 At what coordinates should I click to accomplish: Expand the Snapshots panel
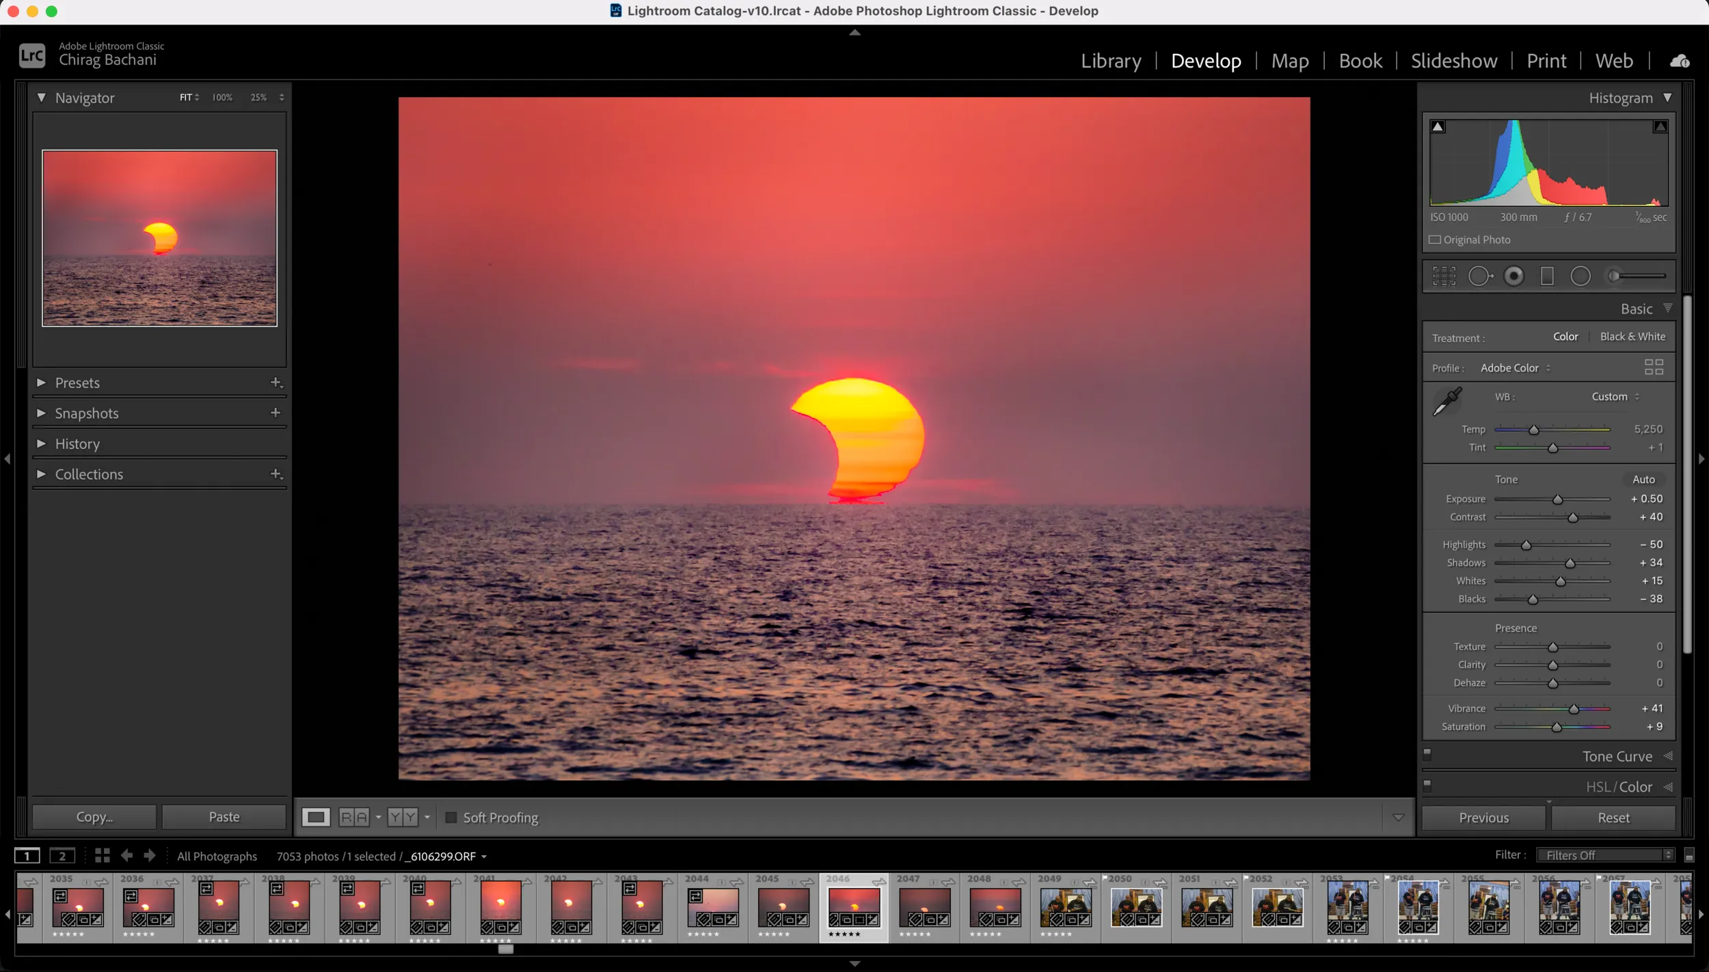pyautogui.click(x=41, y=413)
